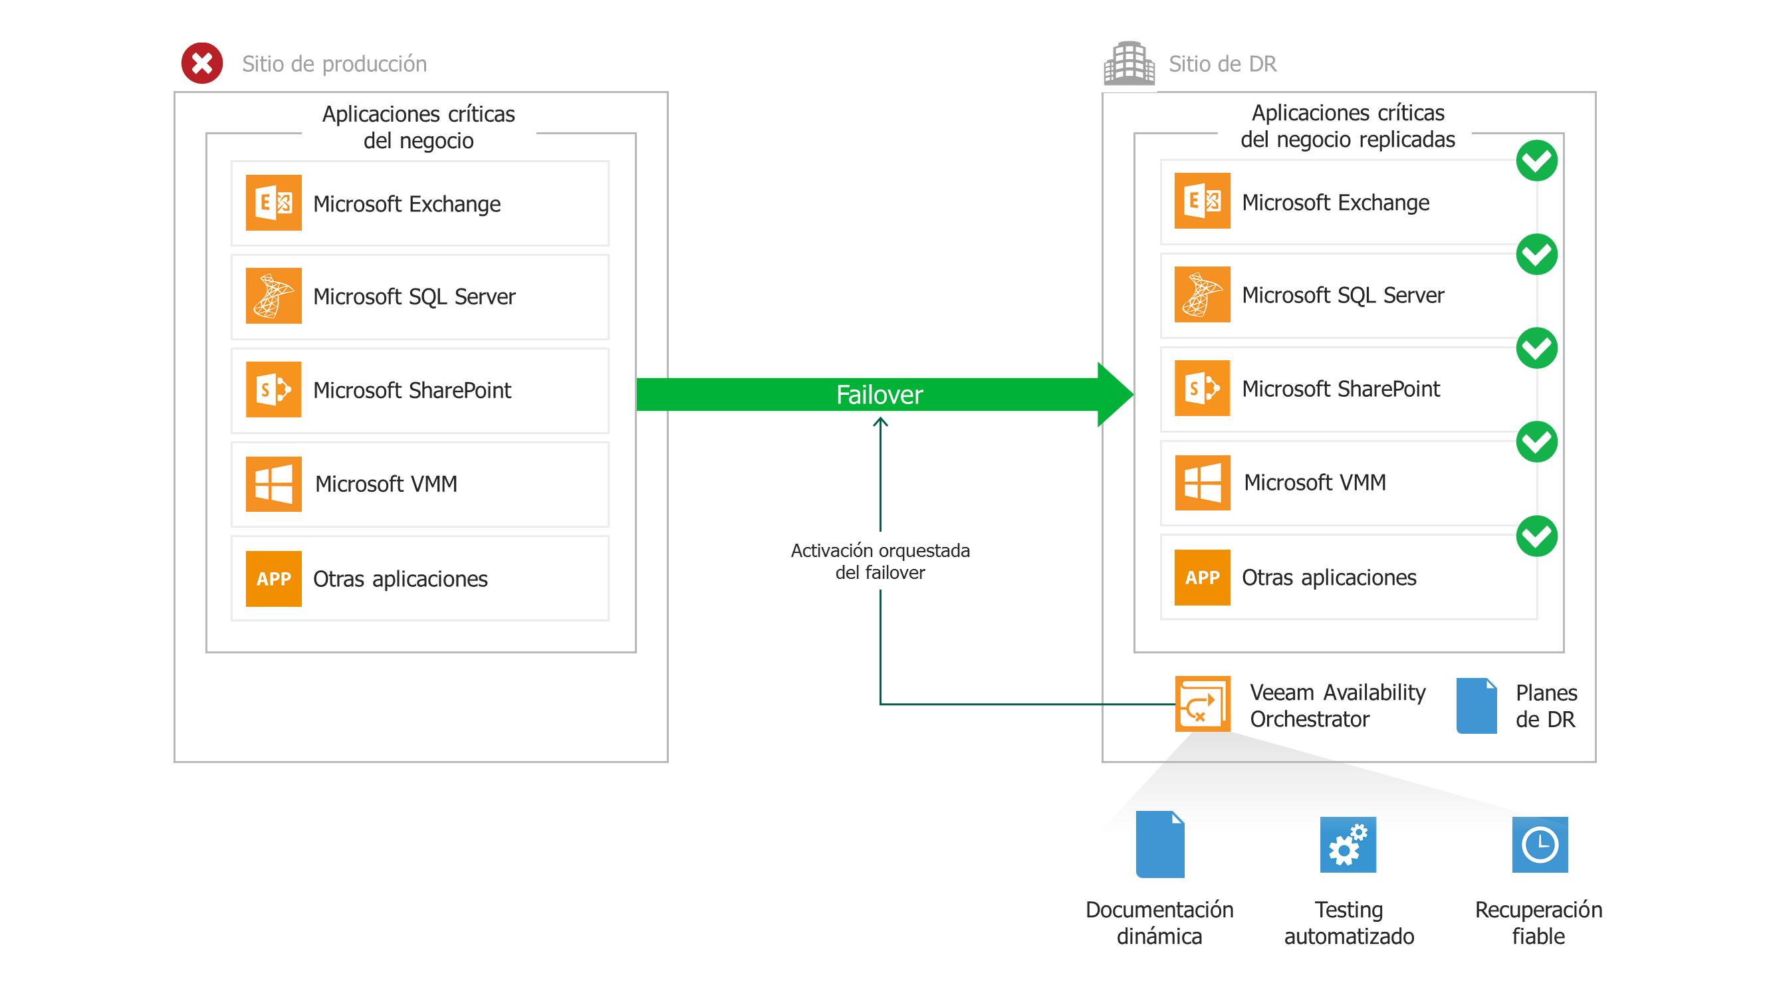The width and height of the screenshot is (1773, 997).
Task: Select production Otras aplicaciones box
Action: [x=420, y=579]
